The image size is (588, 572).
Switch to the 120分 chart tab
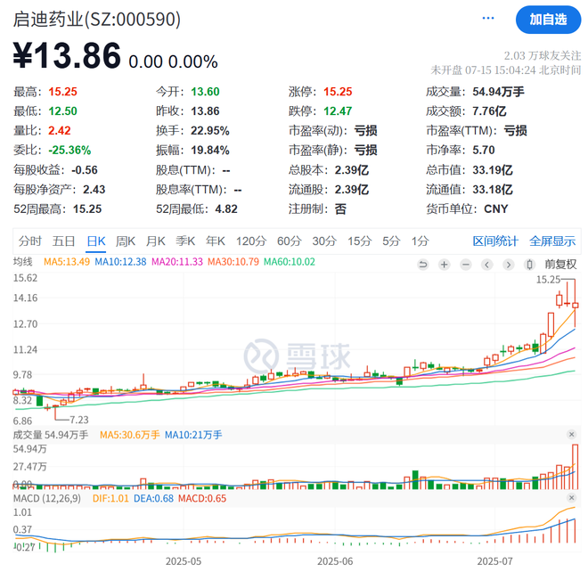251,241
